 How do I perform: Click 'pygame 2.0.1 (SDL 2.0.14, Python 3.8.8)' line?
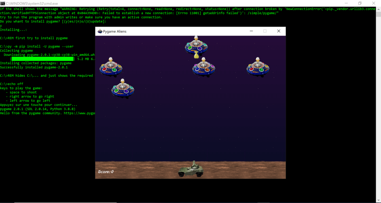(x=38, y=109)
